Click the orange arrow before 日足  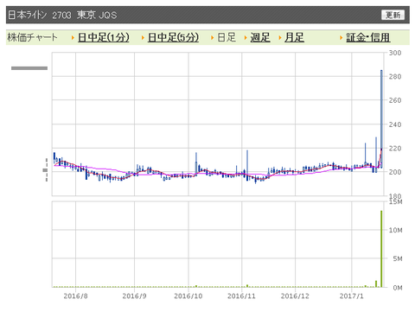[213, 38]
